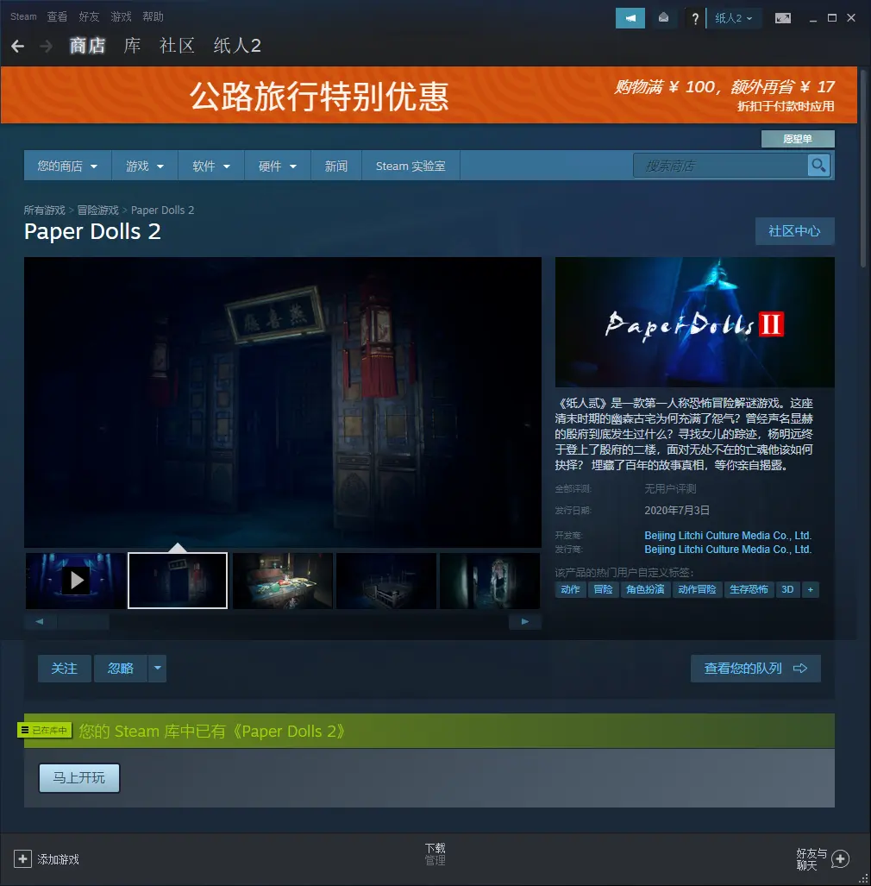
Task: Open 新闻 store section
Action: [336, 166]
